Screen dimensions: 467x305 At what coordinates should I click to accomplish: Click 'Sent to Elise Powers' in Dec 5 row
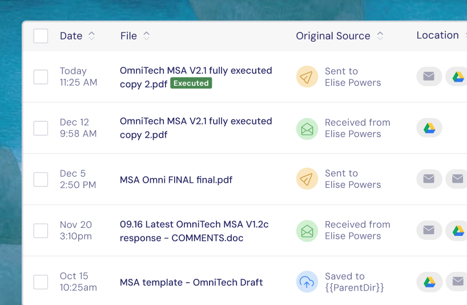coord(353,179)
